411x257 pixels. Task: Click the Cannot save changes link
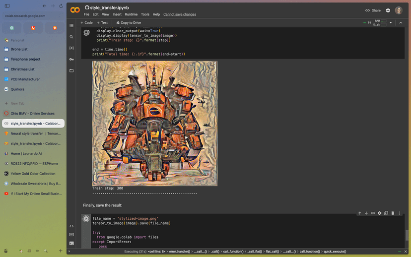pos(180,14)
